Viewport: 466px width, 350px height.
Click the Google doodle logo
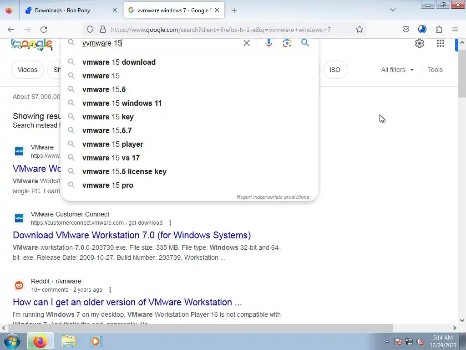31,44
